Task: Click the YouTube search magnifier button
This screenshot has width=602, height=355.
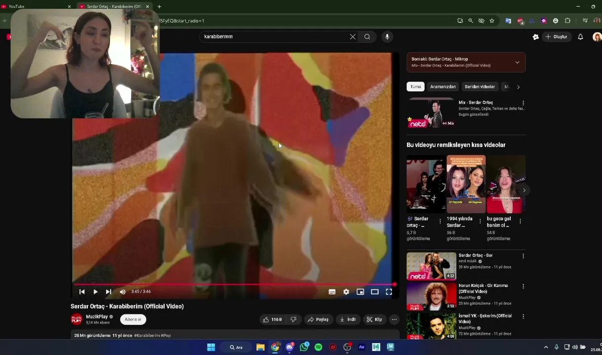Action: (367, 36)
